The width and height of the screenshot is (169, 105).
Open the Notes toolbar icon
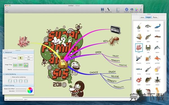click(x=118, y=10)
